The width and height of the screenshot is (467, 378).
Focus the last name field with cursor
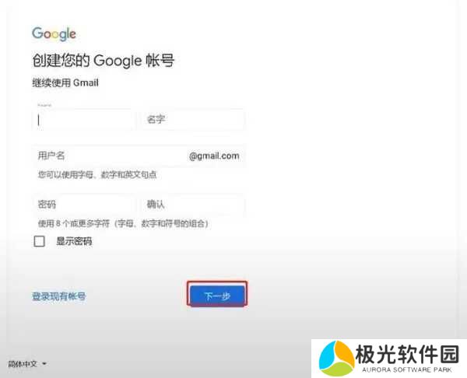pos(83,120)
